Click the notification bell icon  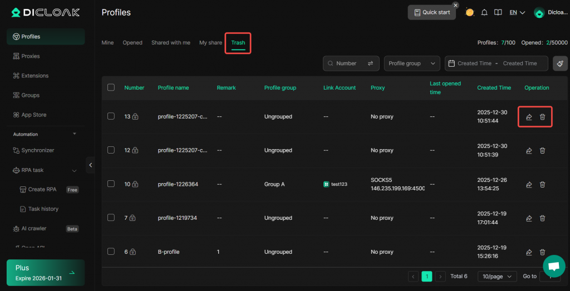pyautogui.click(x=484, y=12)
